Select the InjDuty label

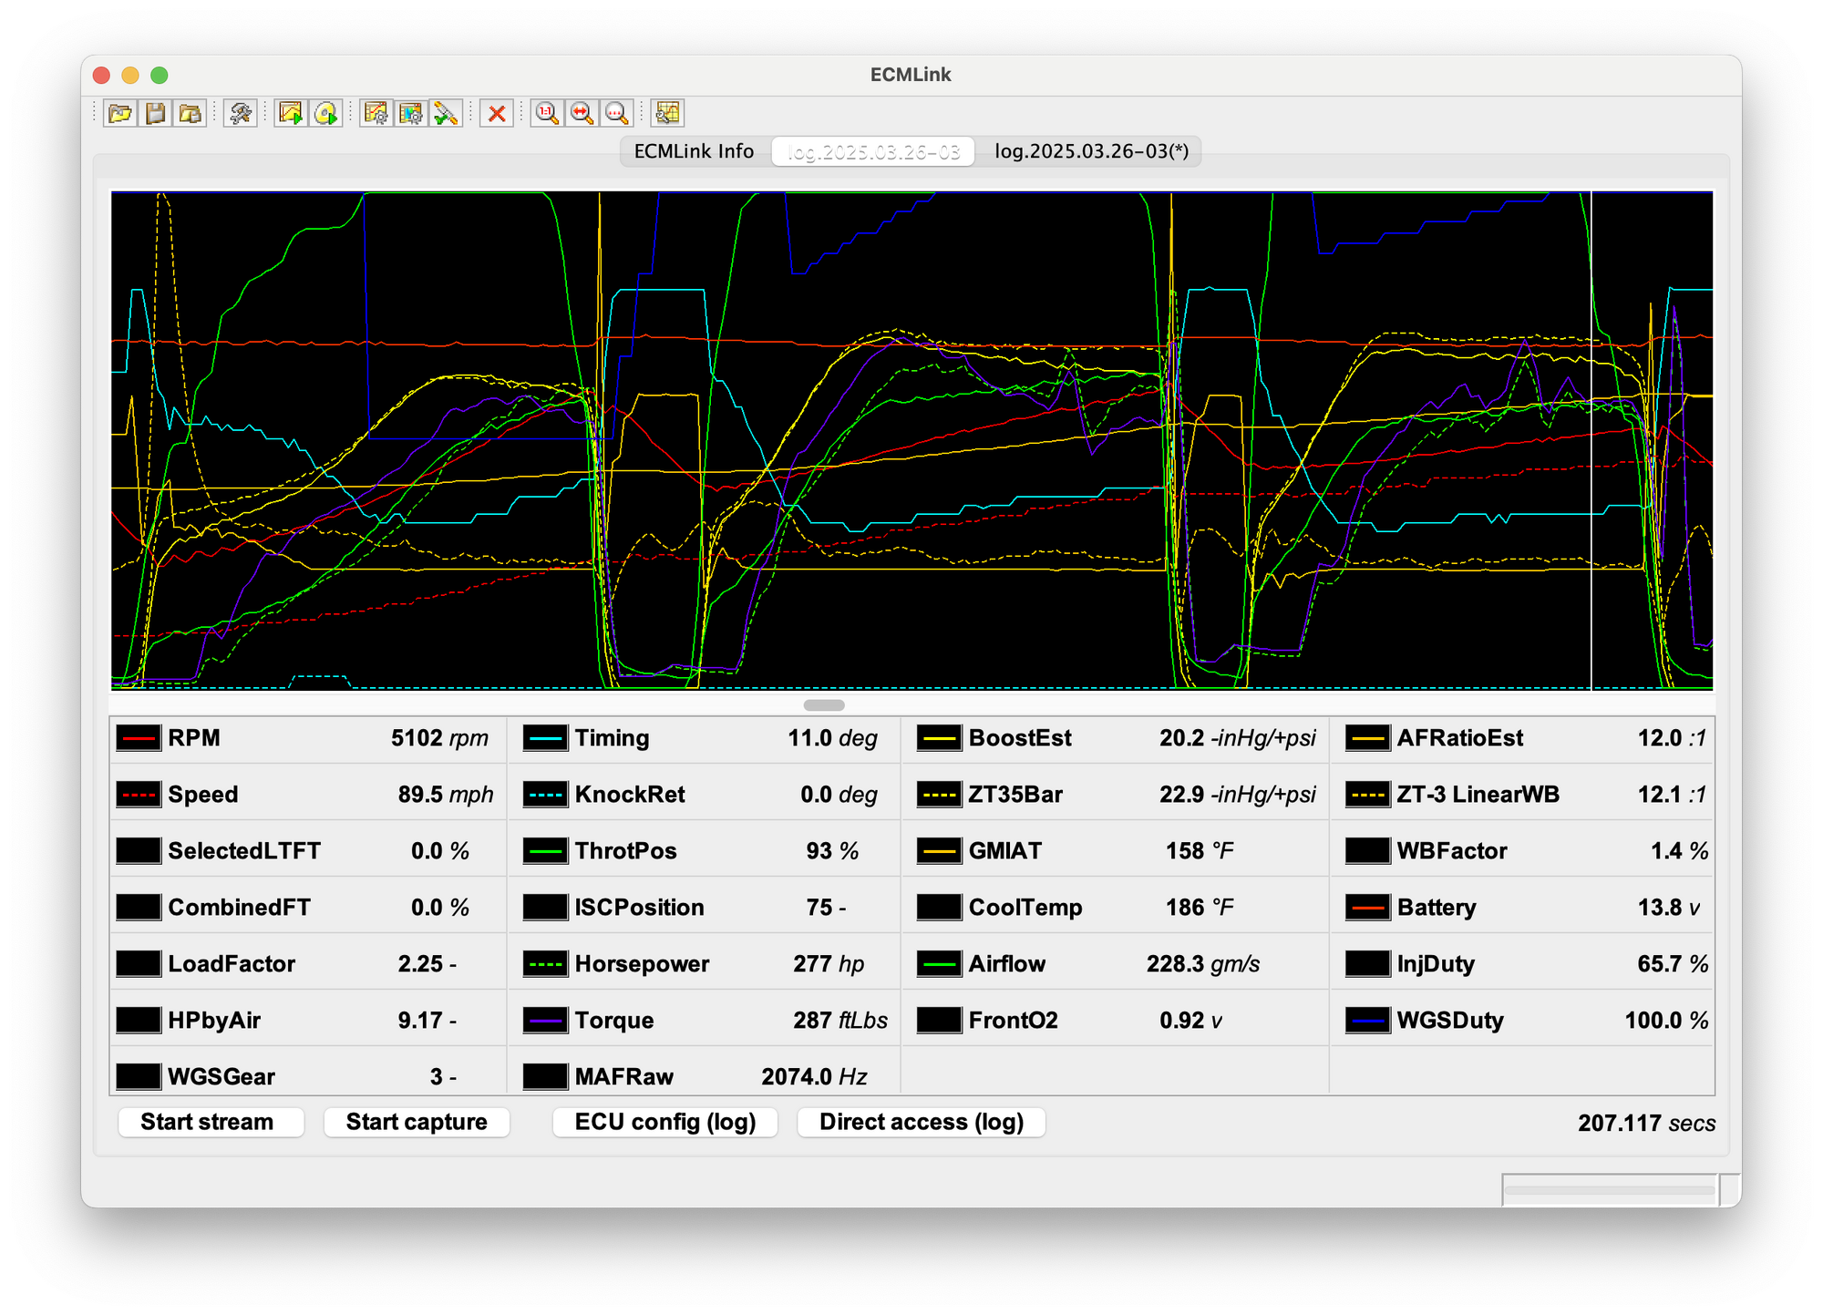coord(1436,964)
